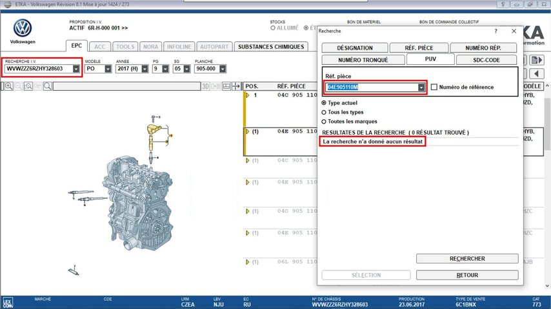The height and width of the screenshot is (309, 551).
Task: Select the RÉF. PIÈCE search mode button
Action: 419,48
